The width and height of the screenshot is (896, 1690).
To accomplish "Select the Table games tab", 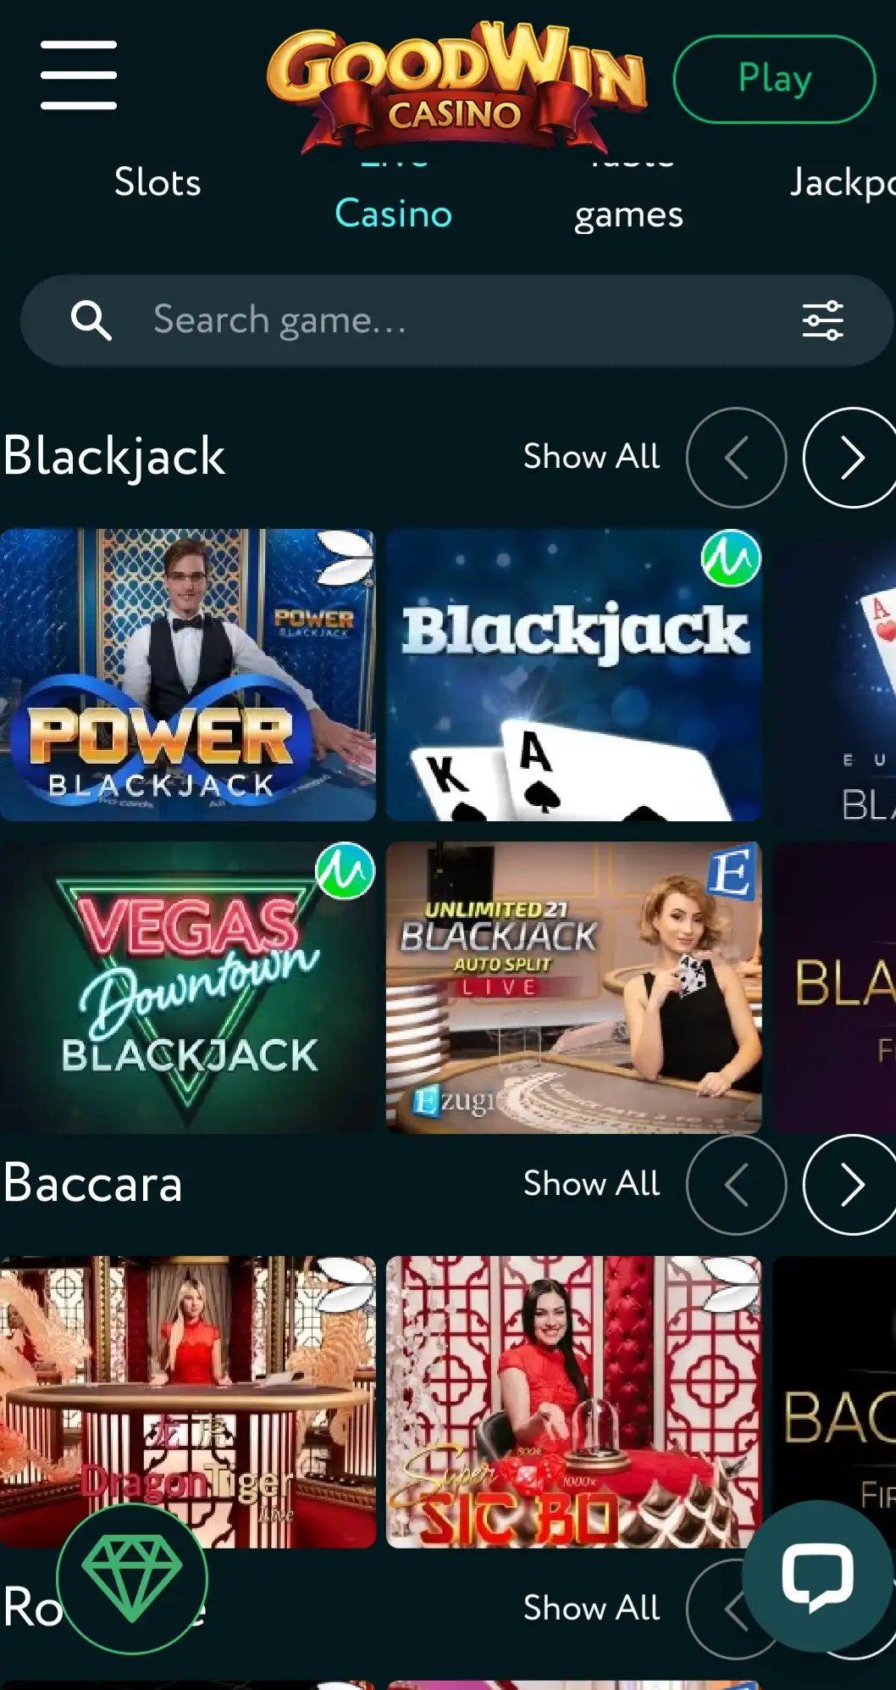I will click(628, 198).
